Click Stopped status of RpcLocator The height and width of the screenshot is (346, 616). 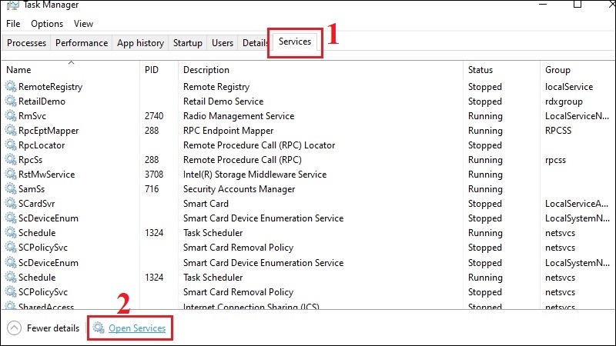[x=485, y=145]
